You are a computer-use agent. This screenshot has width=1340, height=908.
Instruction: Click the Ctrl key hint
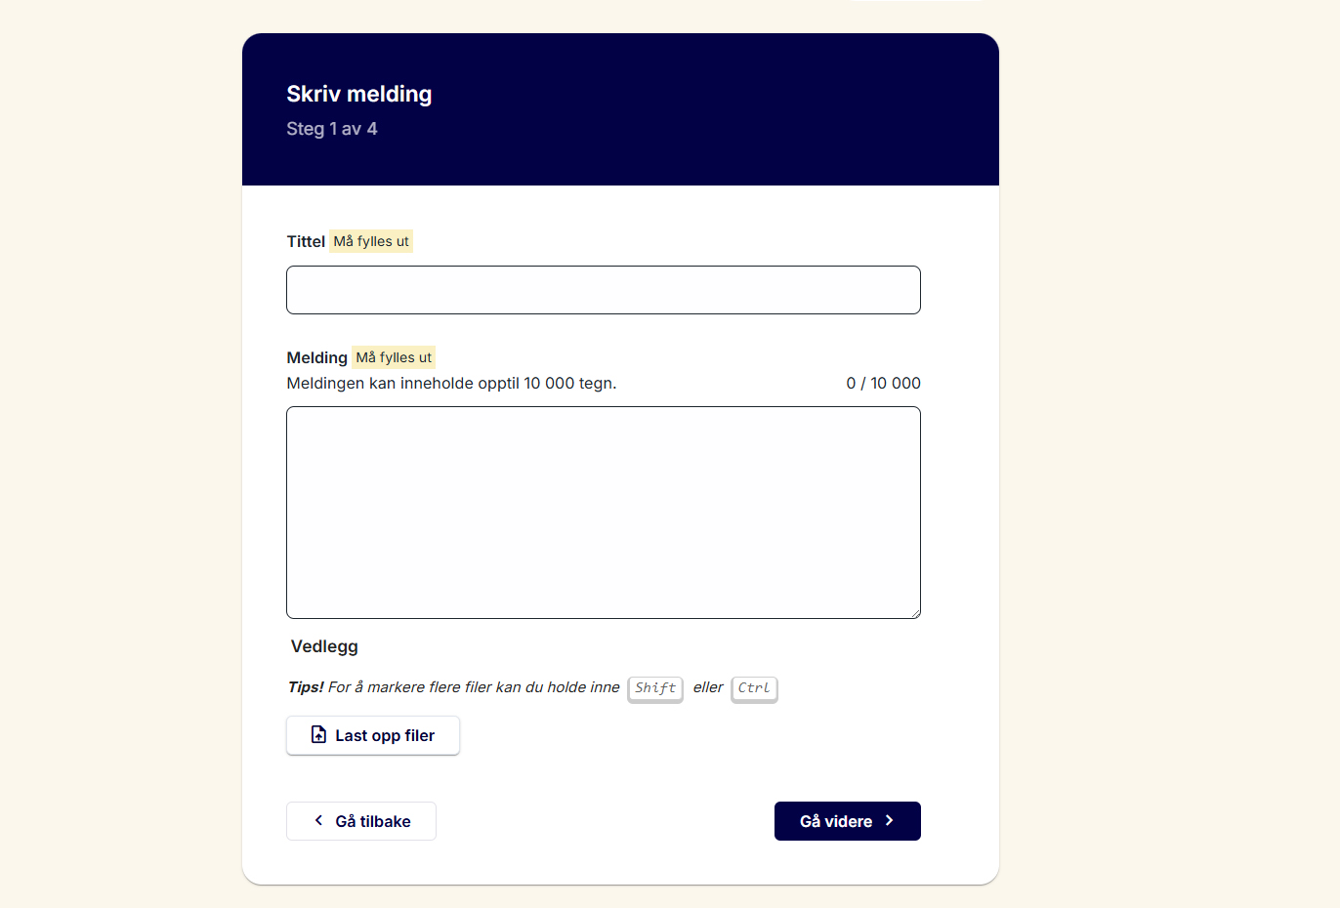[754, 688]
